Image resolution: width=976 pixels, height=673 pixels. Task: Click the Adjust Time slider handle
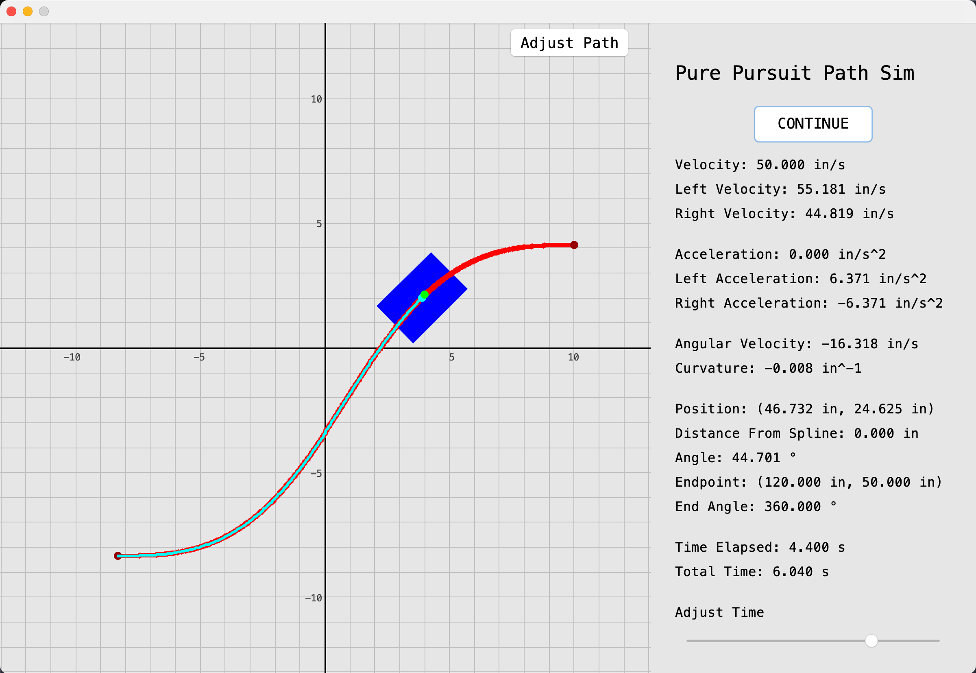coord(871,640)
